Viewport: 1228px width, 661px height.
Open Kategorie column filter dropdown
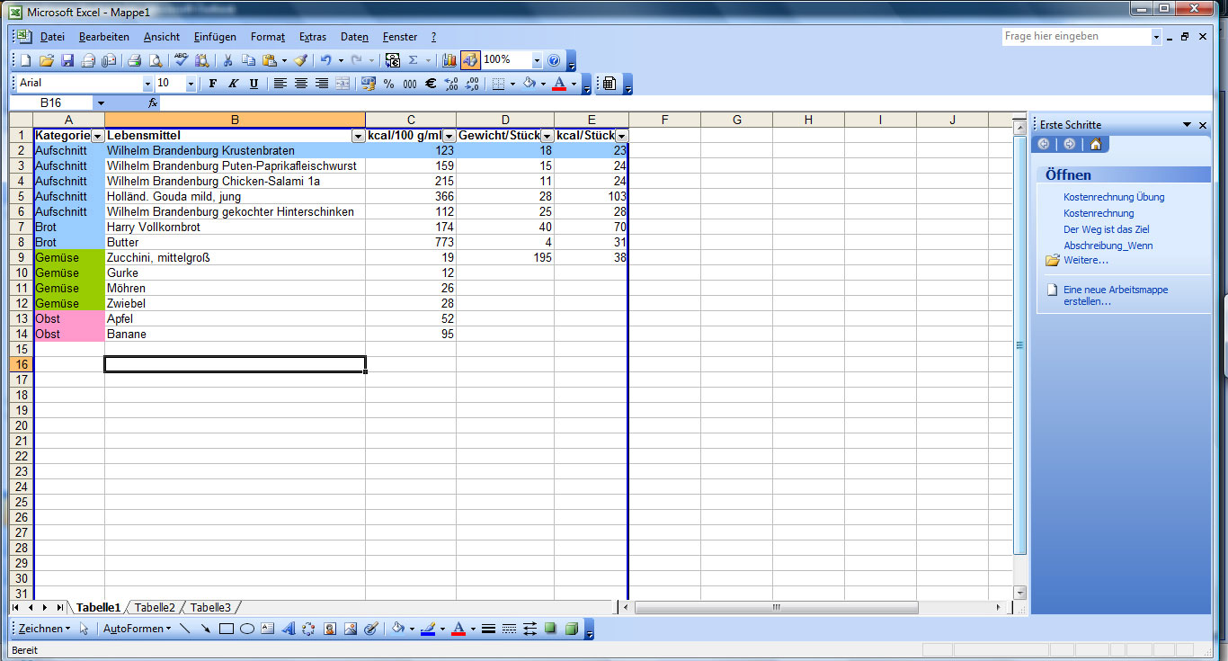[98, 136]
